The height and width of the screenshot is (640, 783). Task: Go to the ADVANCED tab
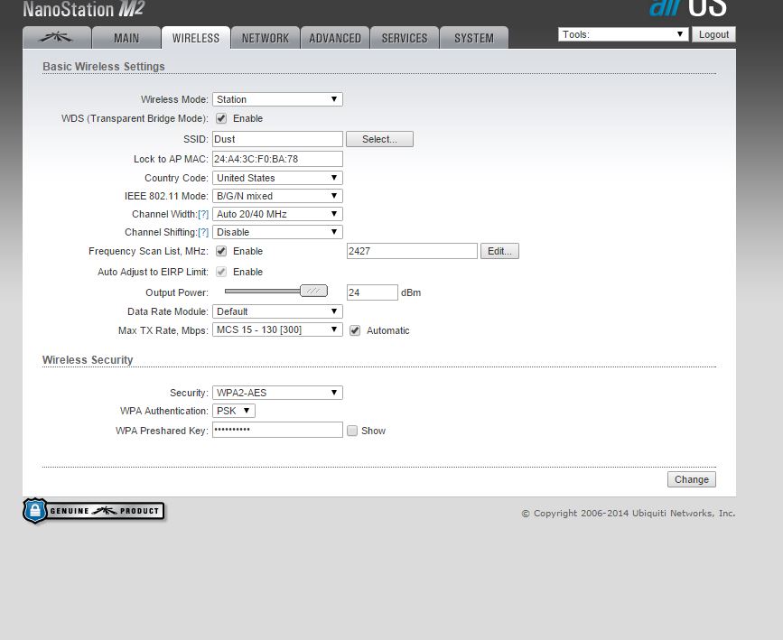click(334, 37)
